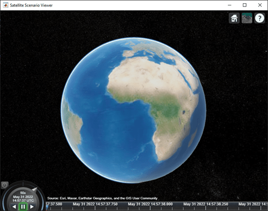Click the MATLAB logo in title bar

(x=5, y=5)
